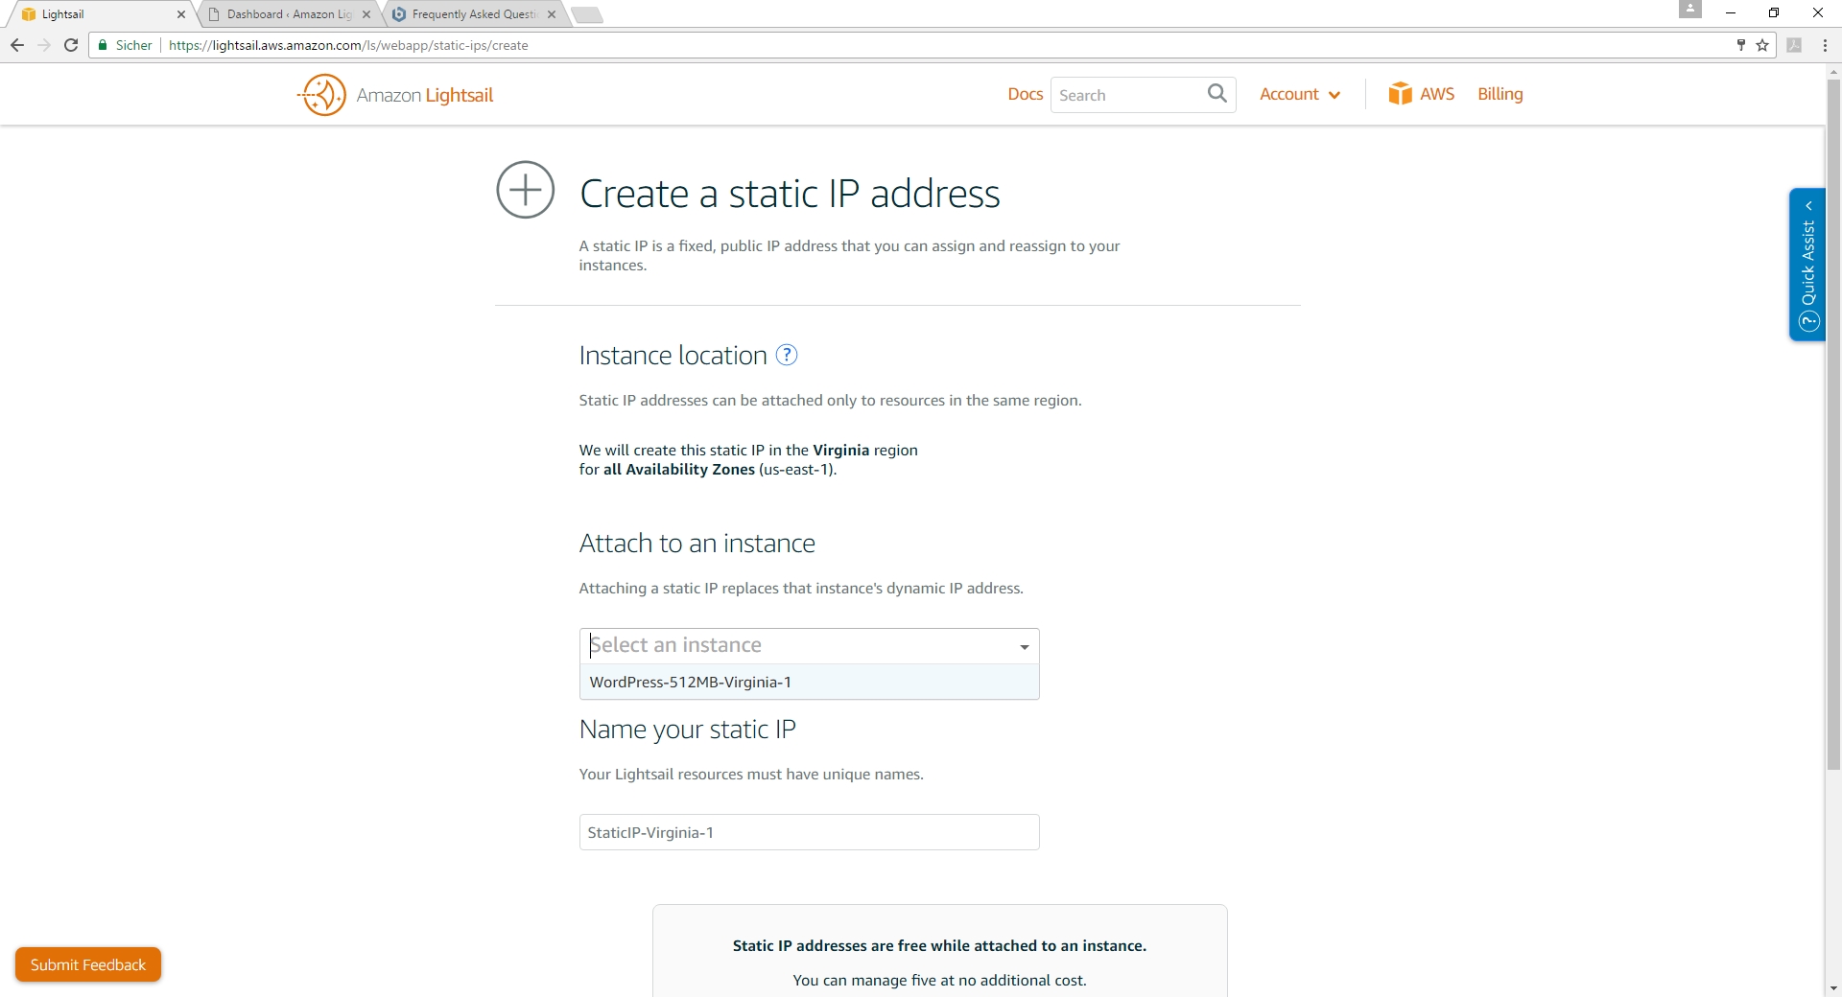This screenshot has height=997, width=1842.
Task: Open the Docs link
Action: pyautogui.click(x=1025, y=94)
